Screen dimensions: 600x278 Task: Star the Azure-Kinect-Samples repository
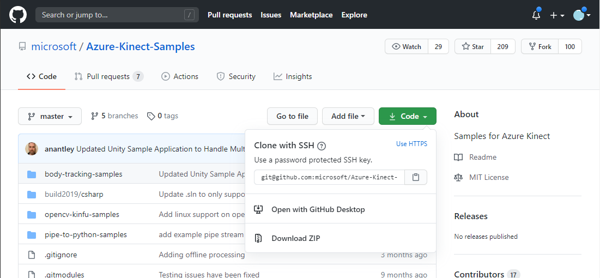[472, 47]
